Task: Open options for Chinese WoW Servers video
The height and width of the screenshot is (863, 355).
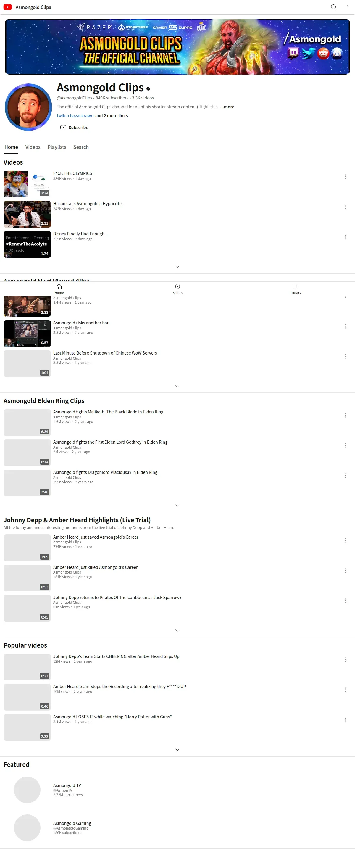Action: click(x=345, y=356)
